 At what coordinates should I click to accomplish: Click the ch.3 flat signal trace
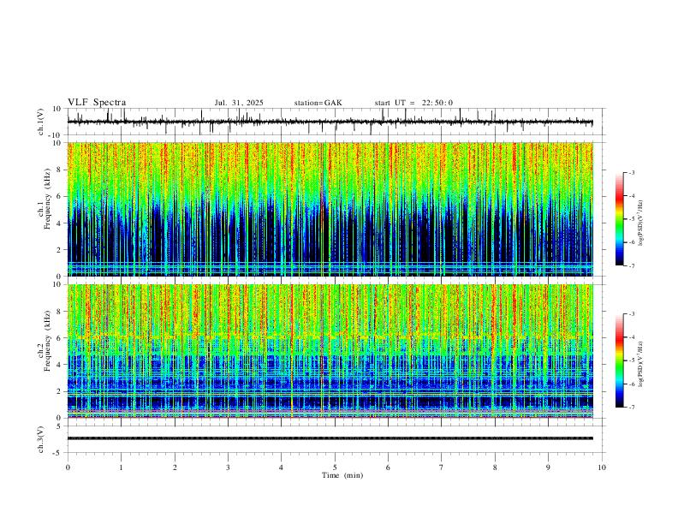[330, 438]
